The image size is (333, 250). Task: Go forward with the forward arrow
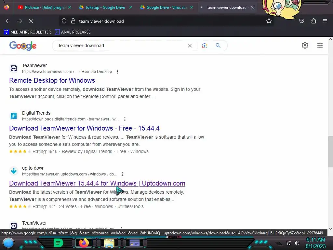click(20, 21)
